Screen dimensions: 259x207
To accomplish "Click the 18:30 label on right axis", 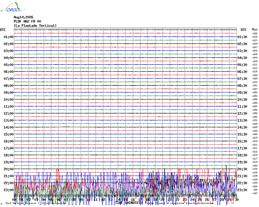I will coord(242,155).
